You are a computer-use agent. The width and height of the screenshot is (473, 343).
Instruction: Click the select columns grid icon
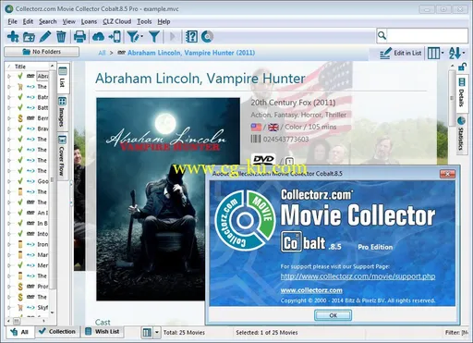tap(433, 54)
